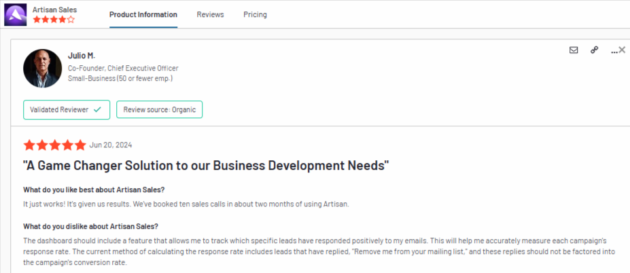Screen dimensions: 630x273
Task: Click "Co-Founder, Chief Executive Officer" text
Action: point(123,68)
